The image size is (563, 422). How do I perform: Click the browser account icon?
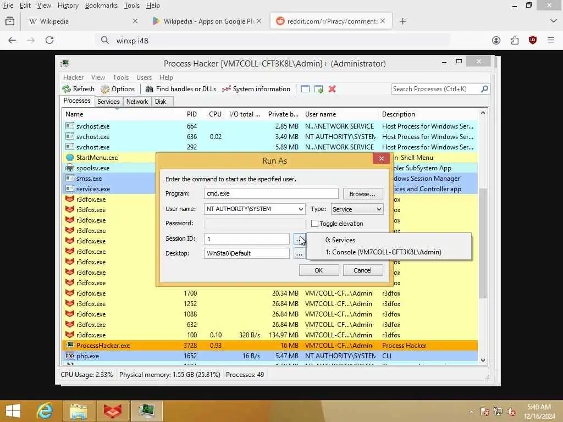pyautogui.click(x=496, y=40)
